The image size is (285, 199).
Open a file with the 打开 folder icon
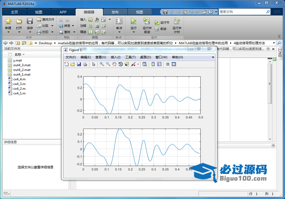(19, 21)
